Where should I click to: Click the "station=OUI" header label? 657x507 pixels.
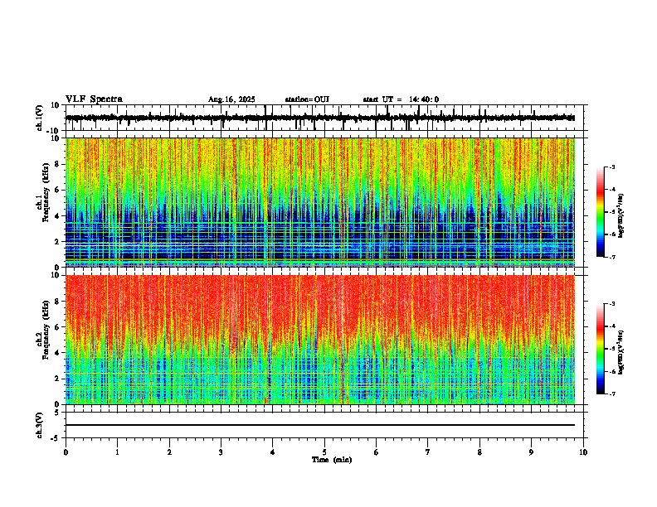[x=307, y=99]
